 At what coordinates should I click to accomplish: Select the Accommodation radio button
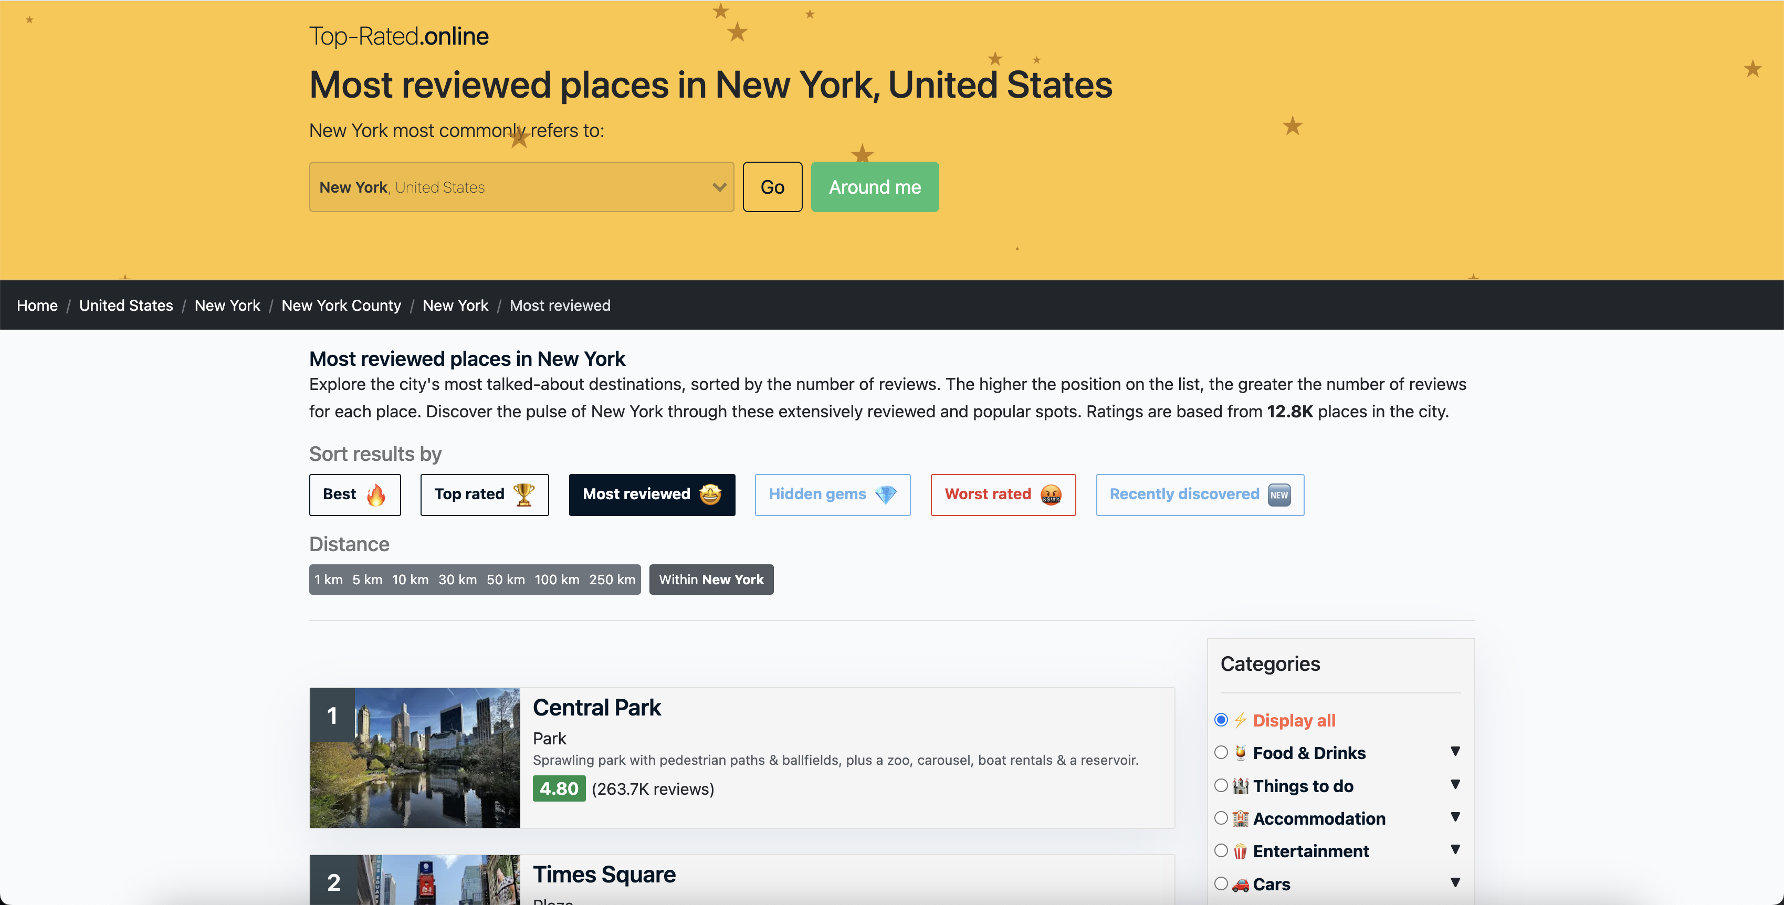point(1221,818)
